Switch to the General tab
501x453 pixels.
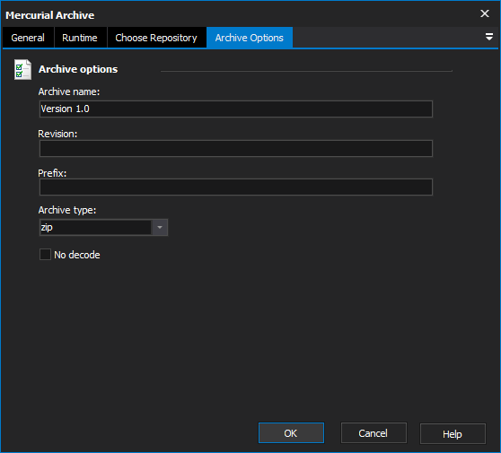(x=28, y=38)
